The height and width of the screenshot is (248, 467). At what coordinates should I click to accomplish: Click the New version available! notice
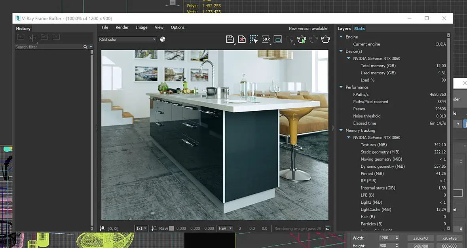point(308,28)
